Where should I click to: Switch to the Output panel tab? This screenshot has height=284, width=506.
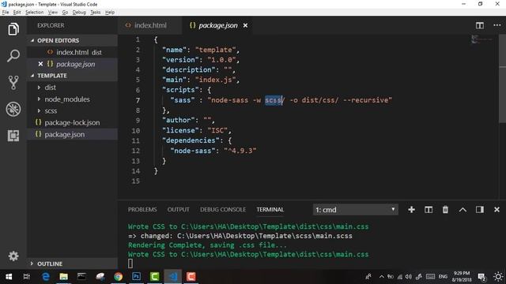pos(178,210)
